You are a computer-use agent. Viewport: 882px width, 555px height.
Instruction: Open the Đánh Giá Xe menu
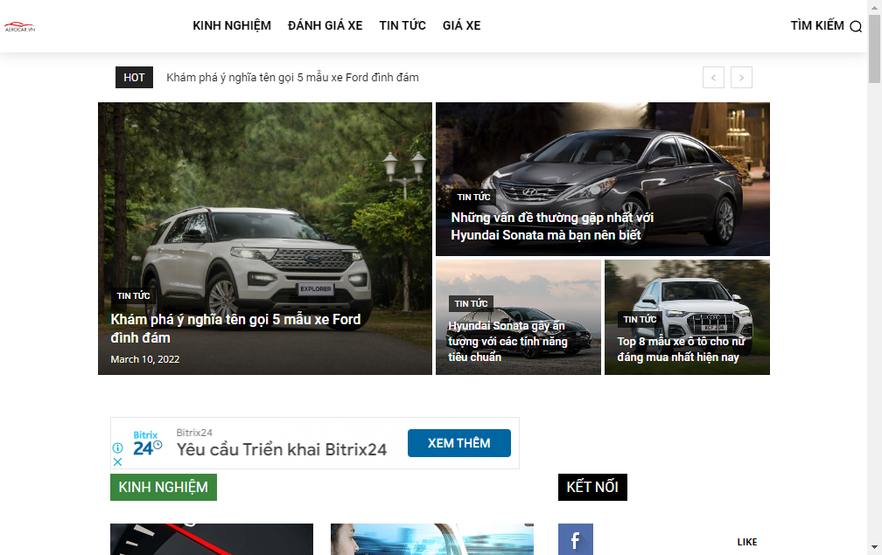pyautogui.click(x=325, y=26)
